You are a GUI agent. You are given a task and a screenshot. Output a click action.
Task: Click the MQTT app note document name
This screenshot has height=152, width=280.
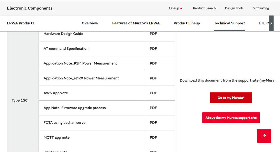56,137
